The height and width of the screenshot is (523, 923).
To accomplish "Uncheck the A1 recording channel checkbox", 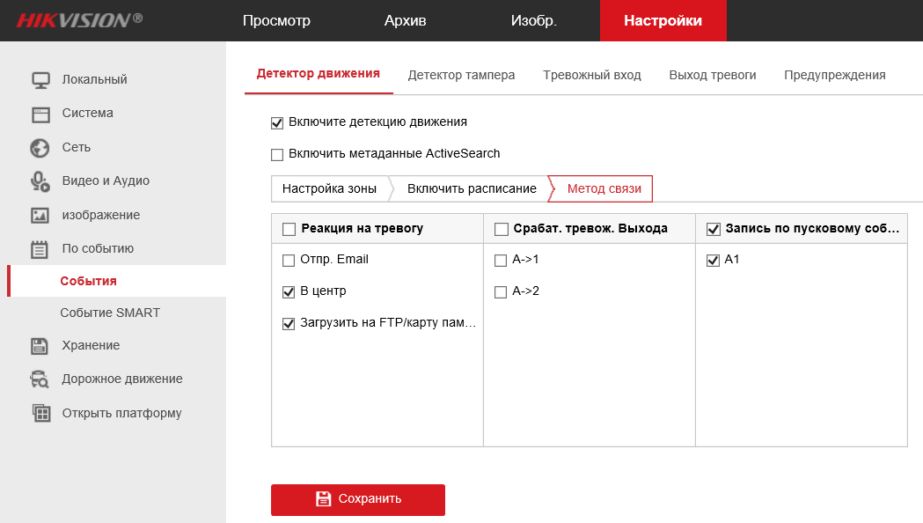I will (x=713, y=261).
